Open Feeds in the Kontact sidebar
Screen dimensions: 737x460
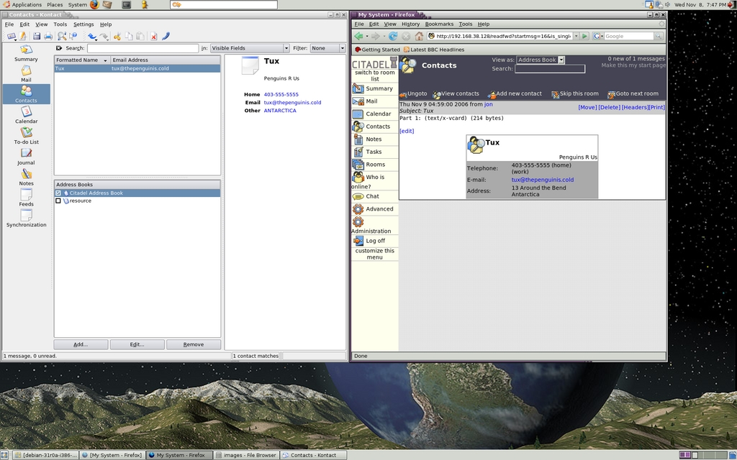[26, 197]
